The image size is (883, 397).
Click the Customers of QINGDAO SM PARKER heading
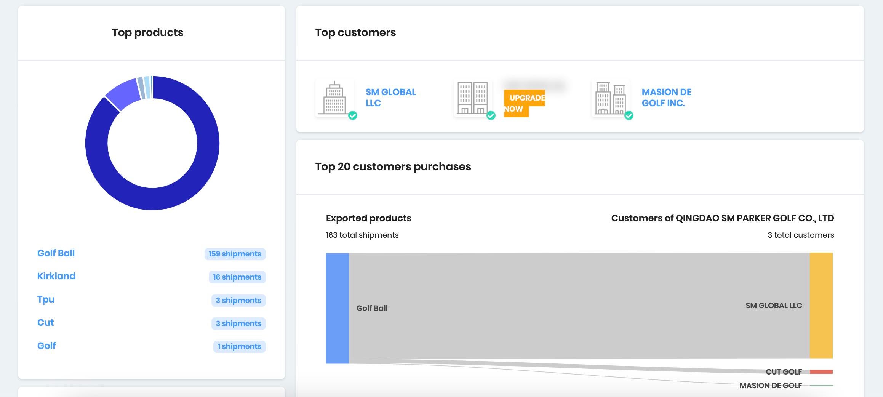(722, 218)
